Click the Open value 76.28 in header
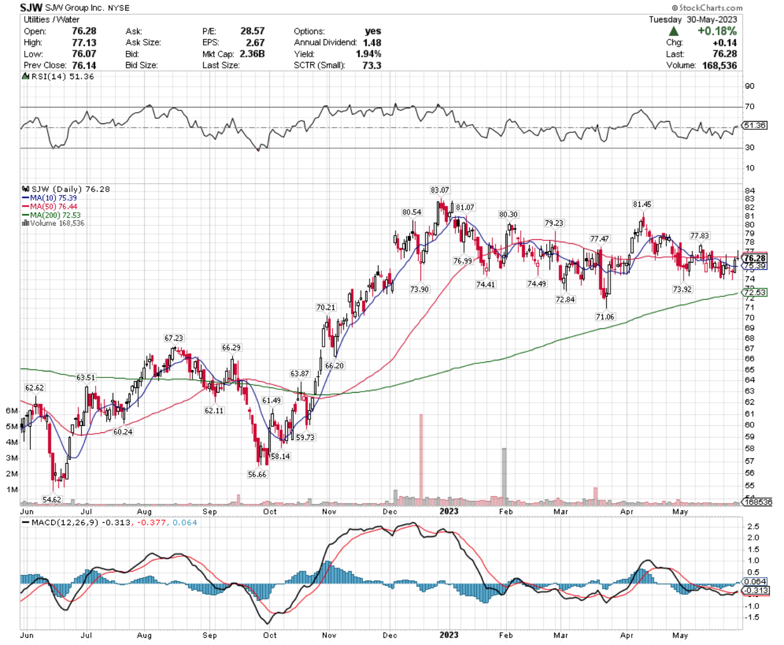 [x=84, y=31]
